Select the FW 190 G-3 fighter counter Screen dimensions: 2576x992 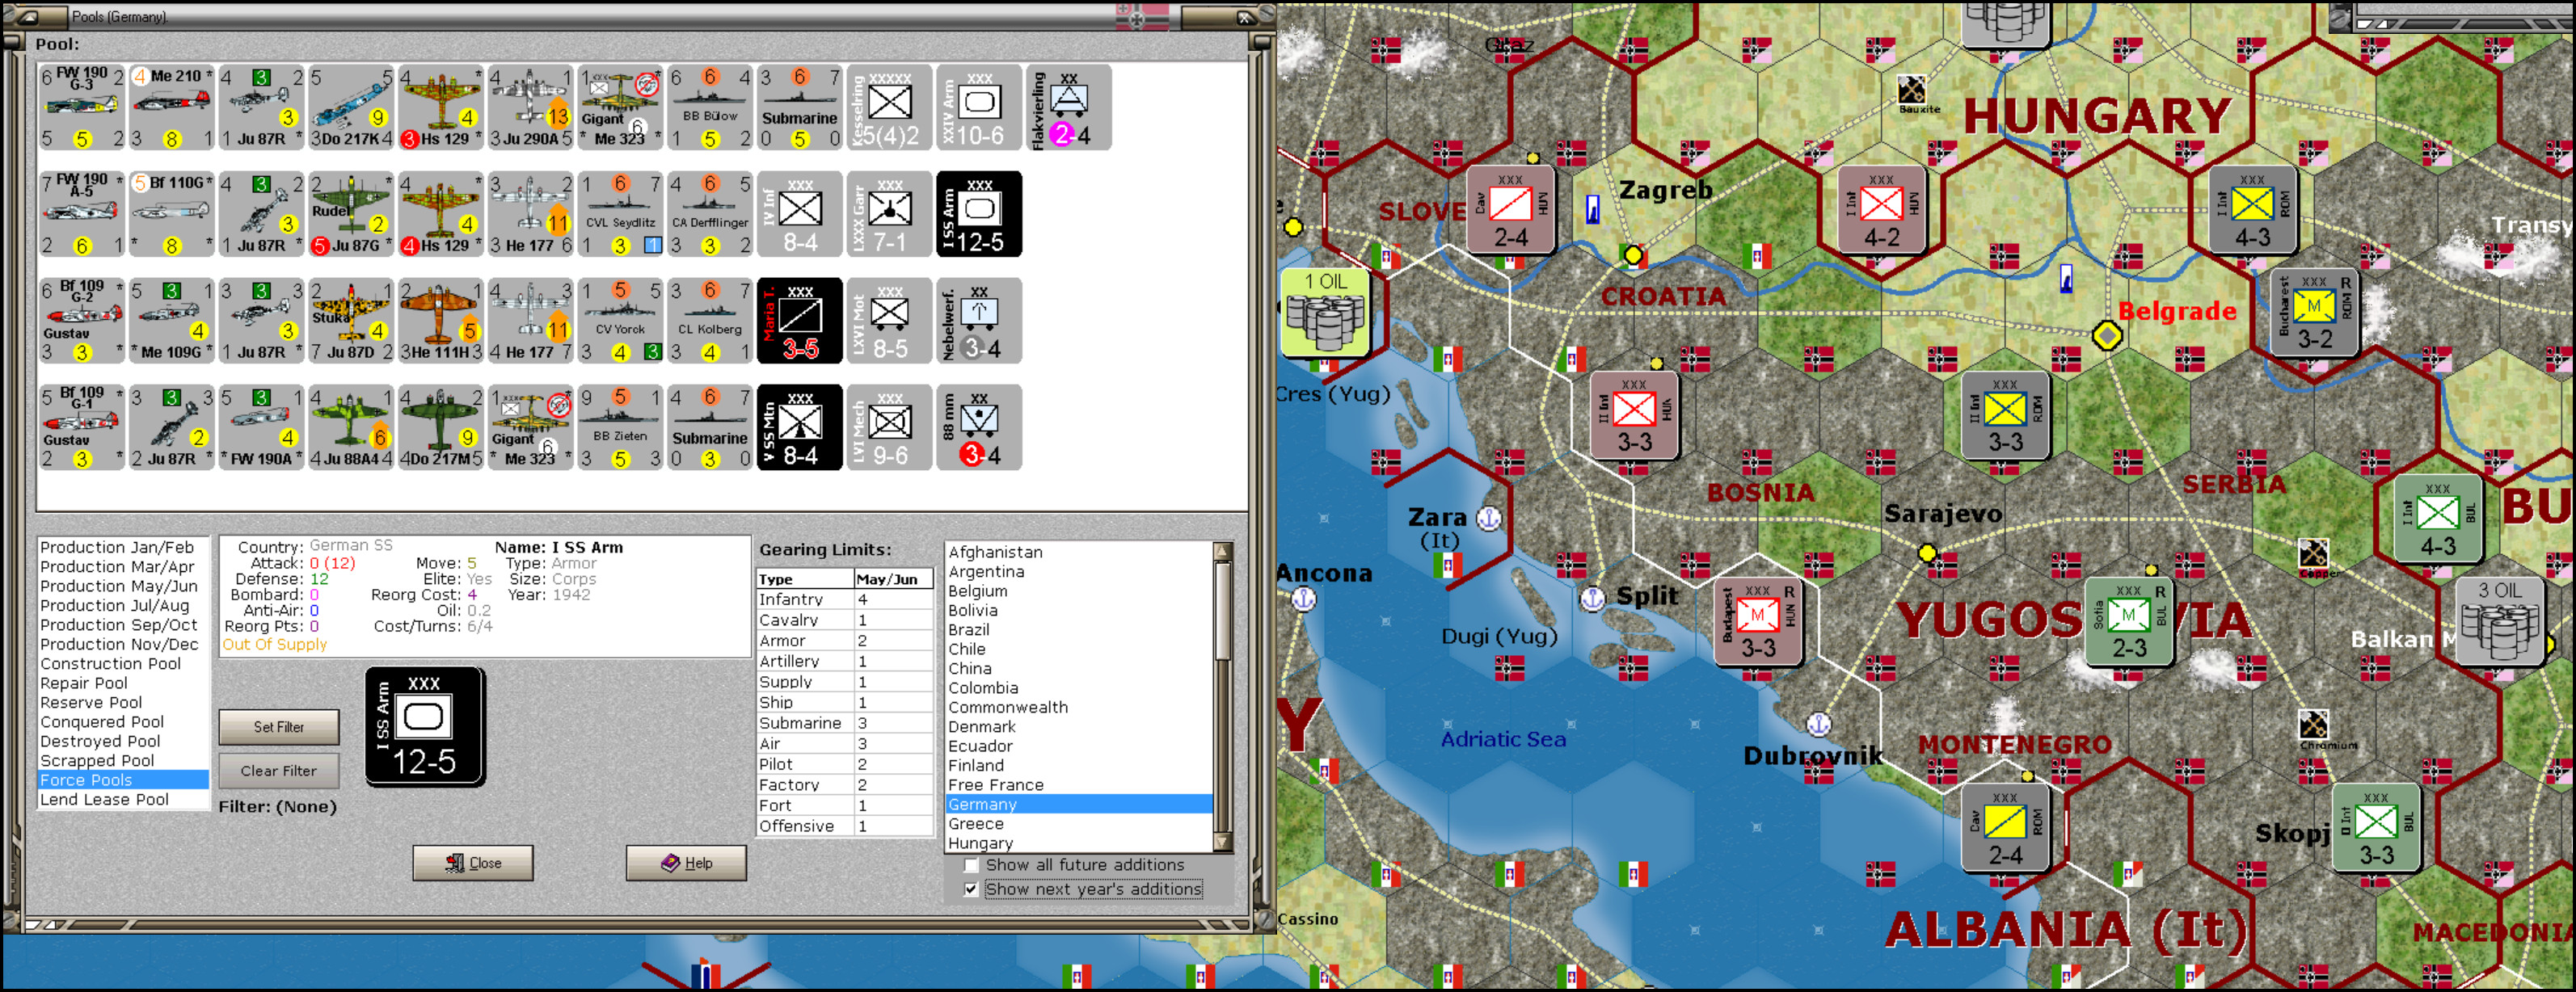[82, 108]
